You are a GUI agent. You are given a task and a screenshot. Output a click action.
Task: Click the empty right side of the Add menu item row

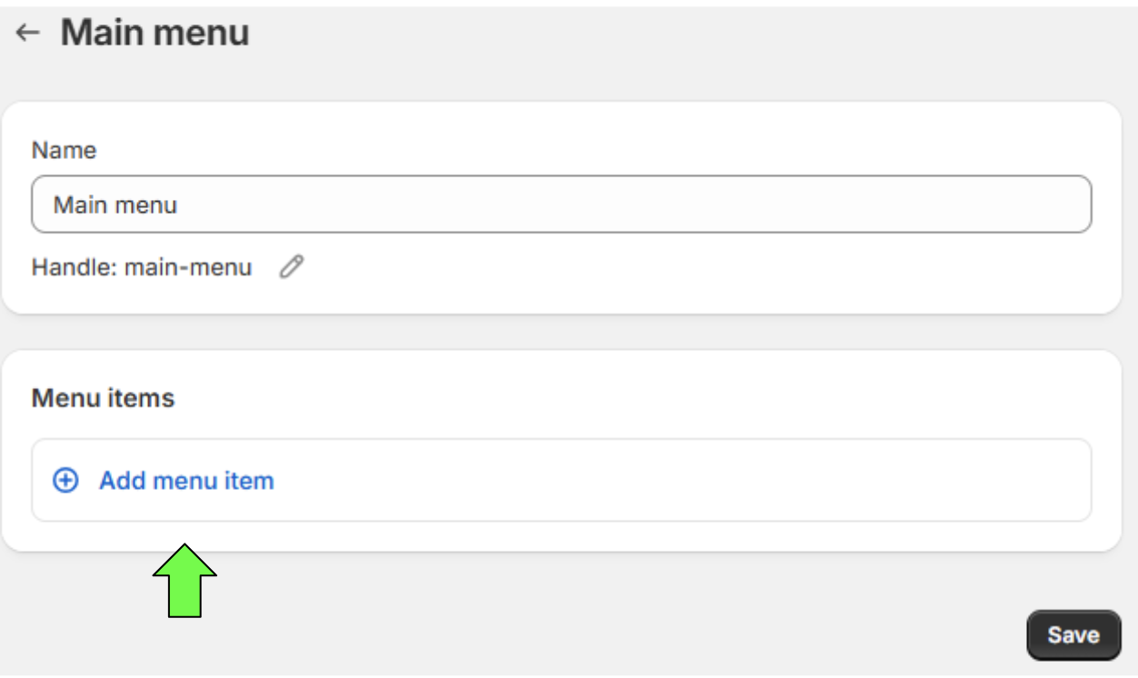727,481
